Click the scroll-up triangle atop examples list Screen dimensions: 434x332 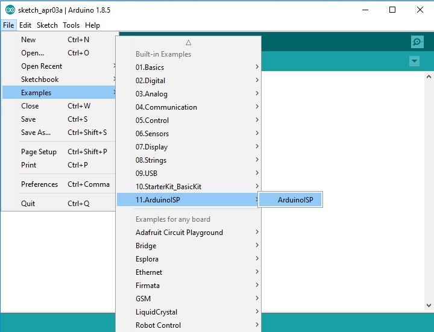pyautogui.click(x=189, y=43)
